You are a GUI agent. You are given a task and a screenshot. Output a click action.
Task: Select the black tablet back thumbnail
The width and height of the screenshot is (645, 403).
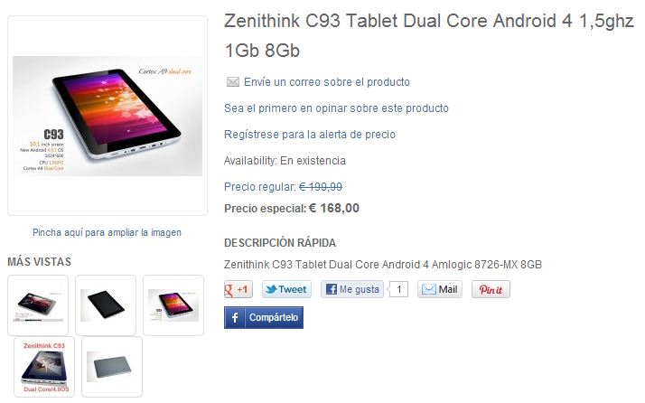tap(106, 305)
